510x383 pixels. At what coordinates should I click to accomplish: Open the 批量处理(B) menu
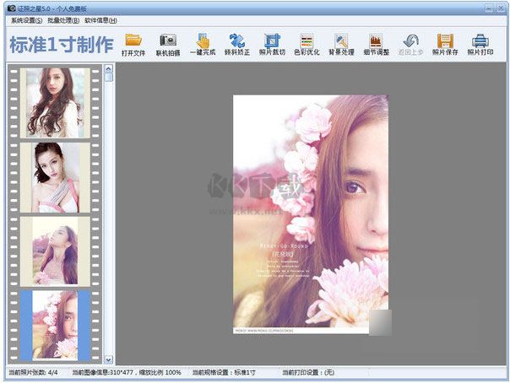(63, 19)
